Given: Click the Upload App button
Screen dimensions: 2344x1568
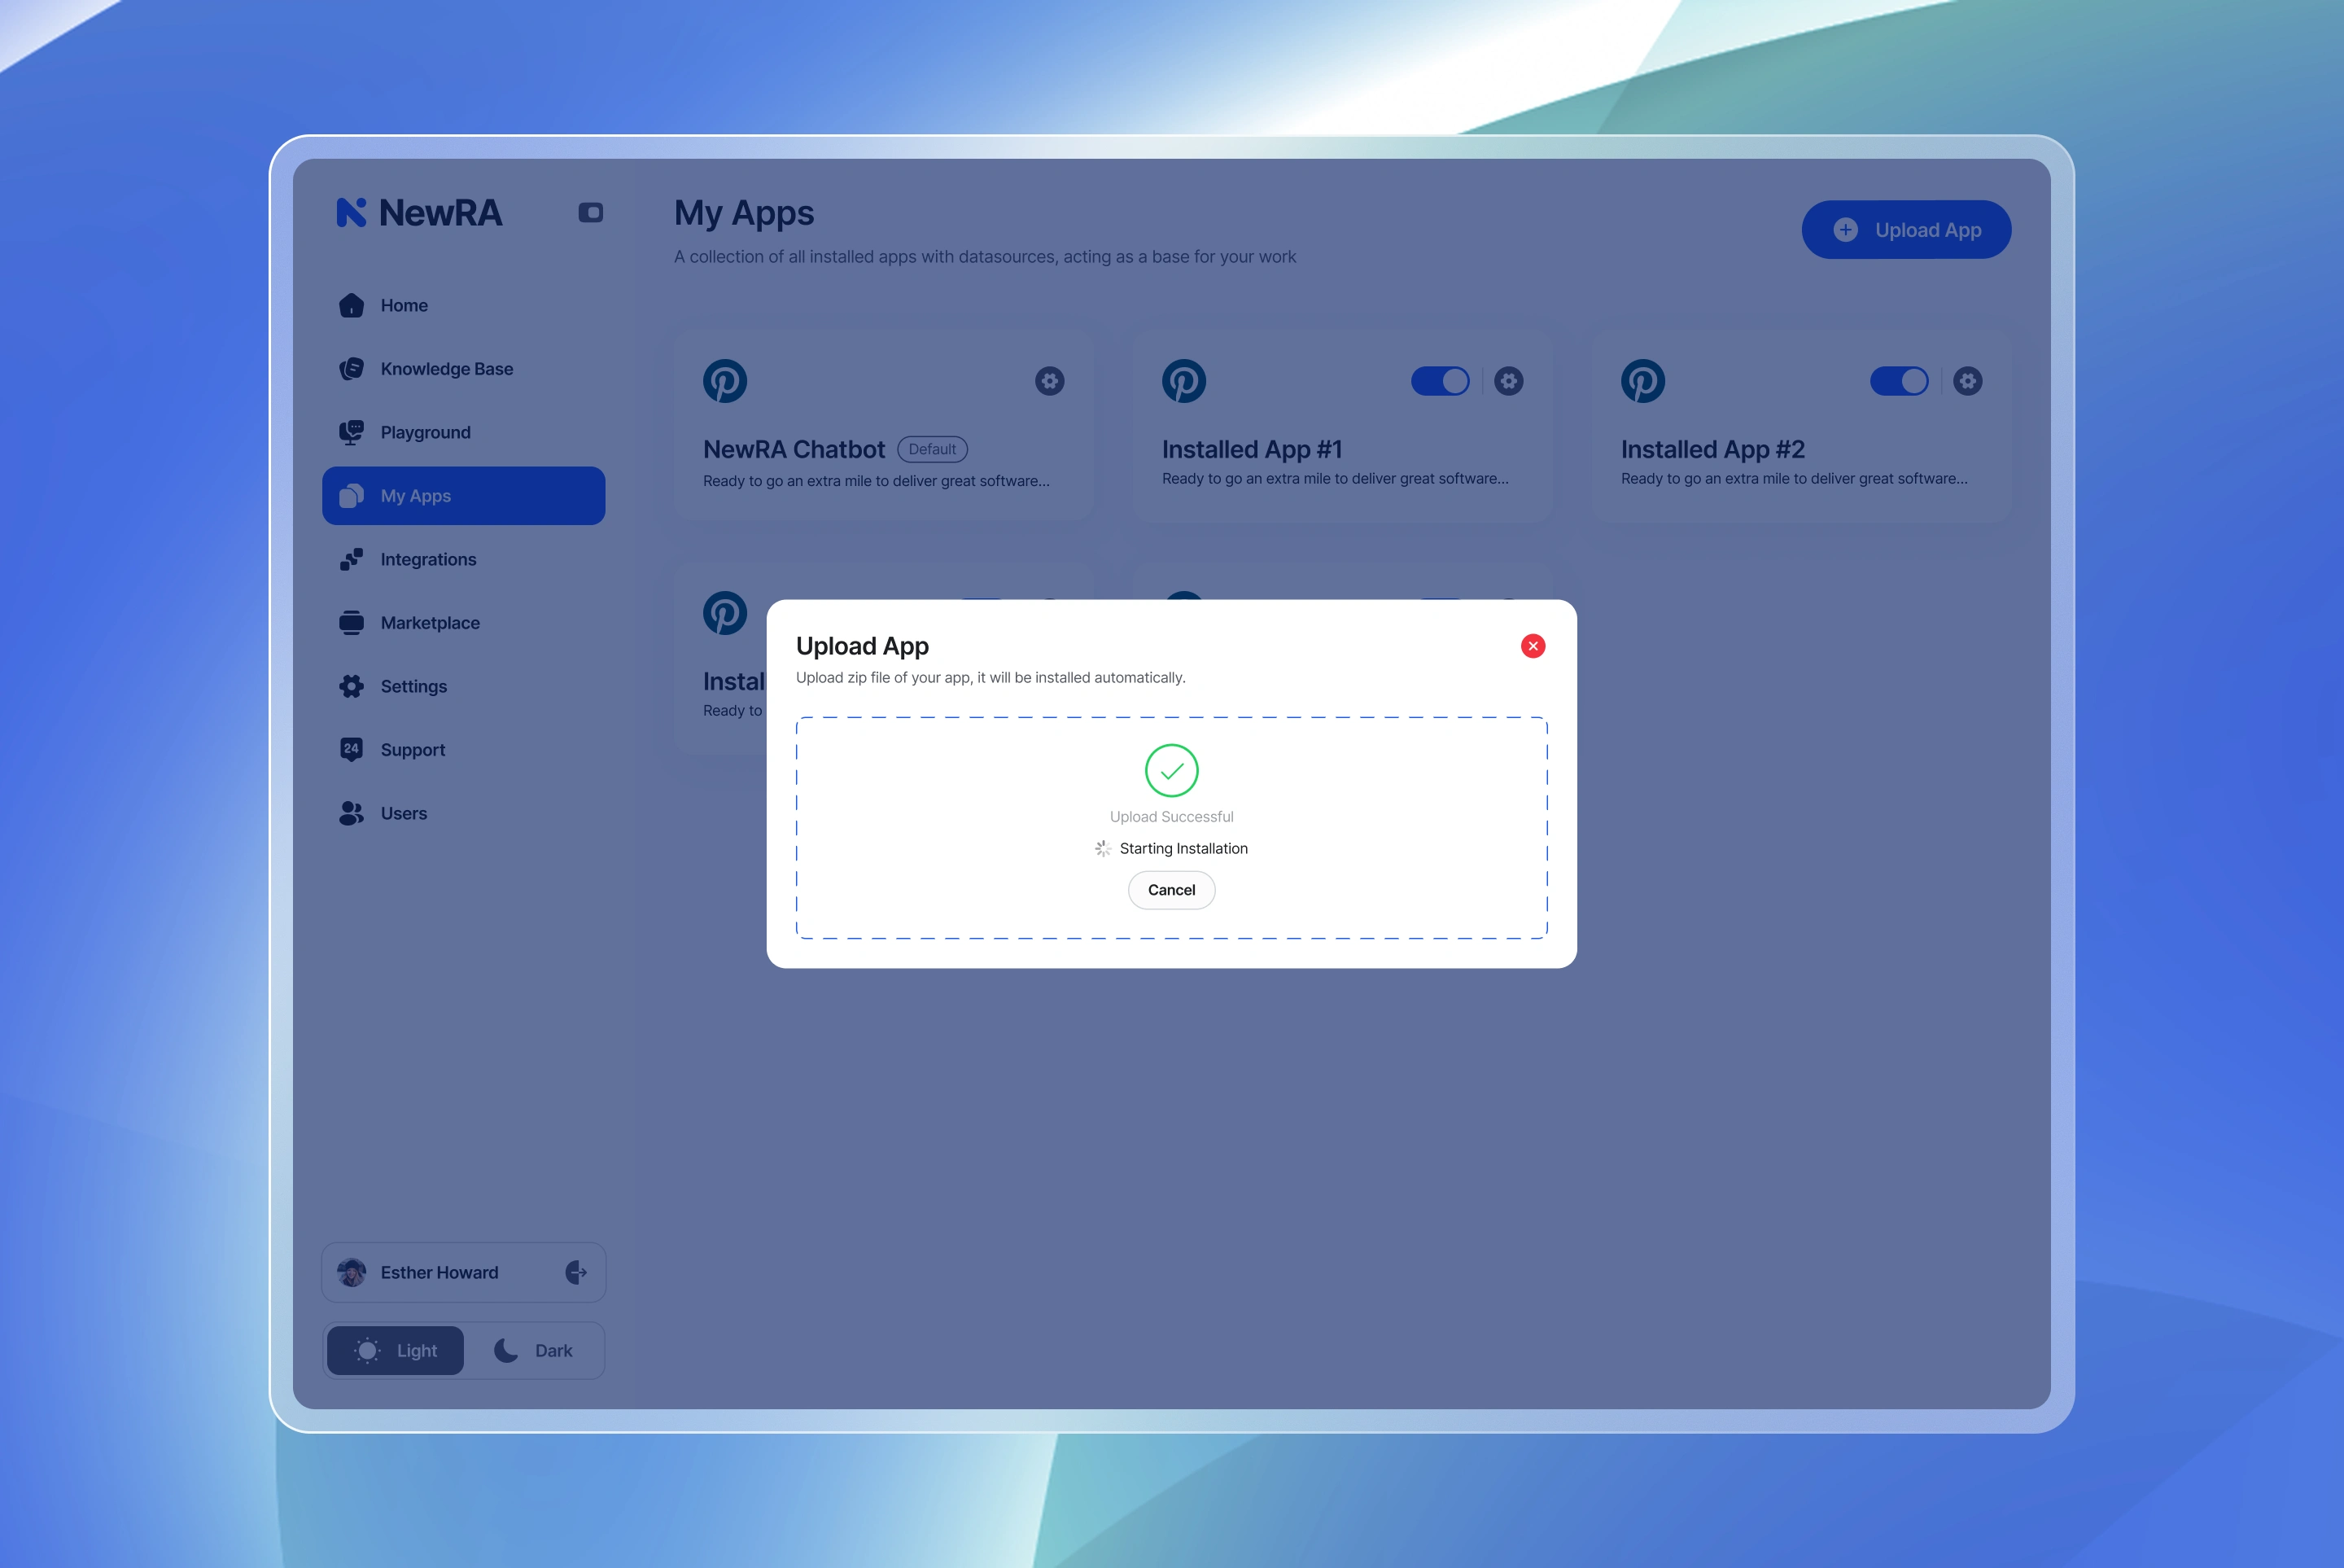Looking at the screenshot, I should coord(1906,230).
